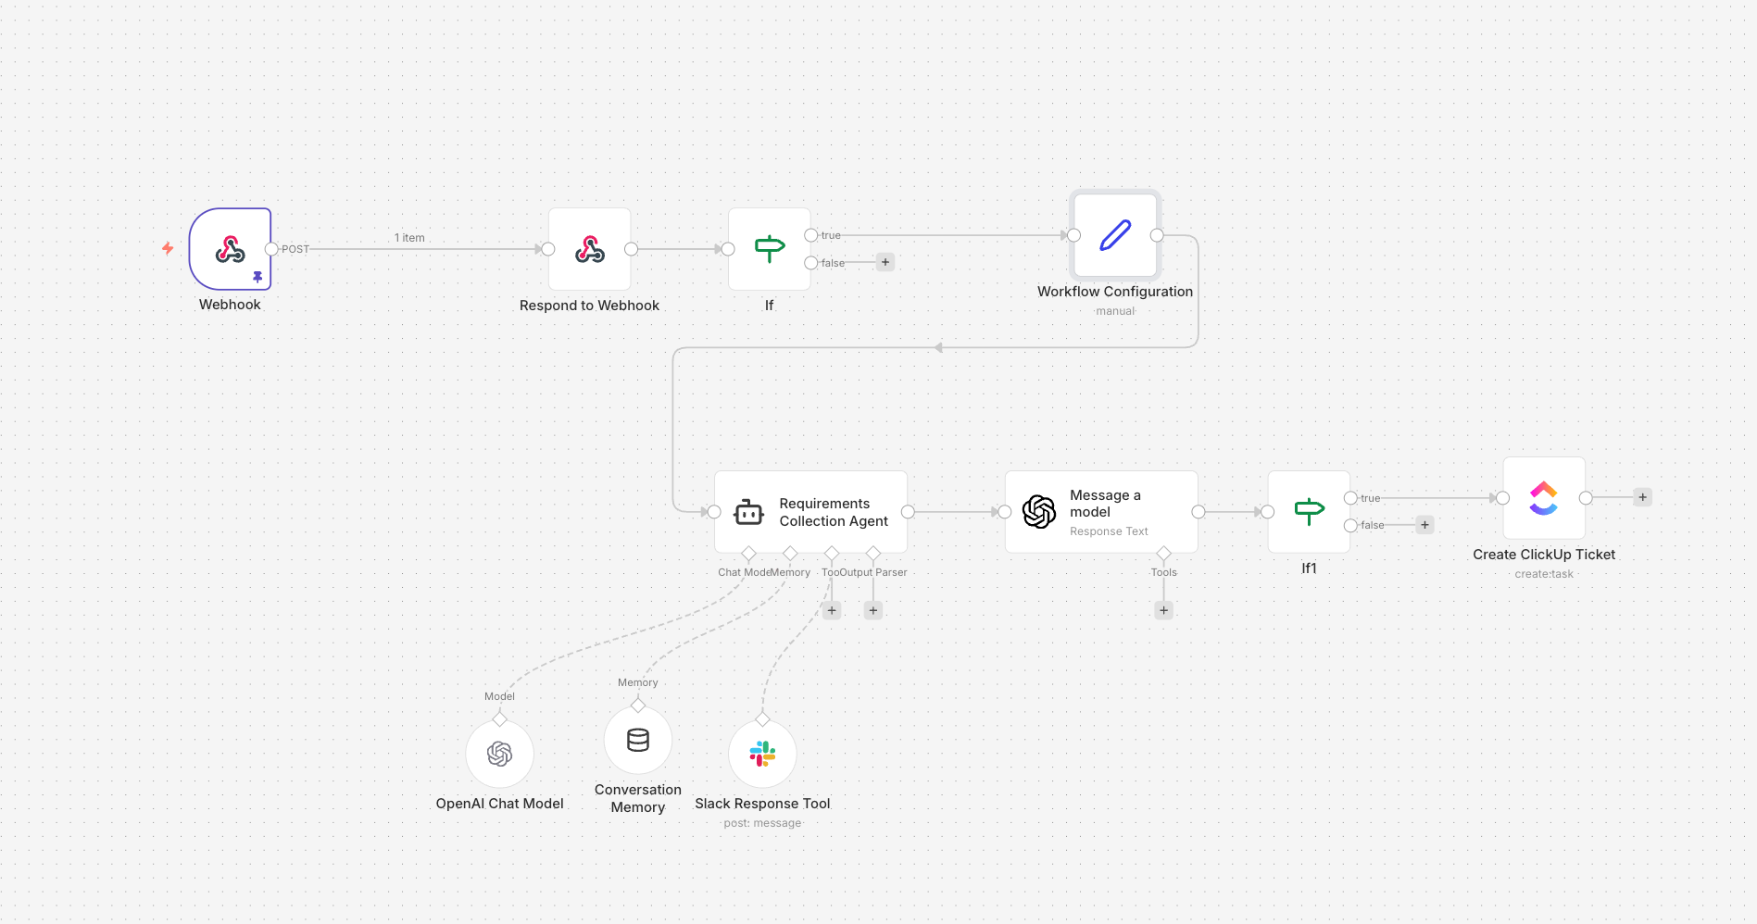Select the Slack Response Tool node
Screen dimensions: 1757x924
click(x=762, y=755)
